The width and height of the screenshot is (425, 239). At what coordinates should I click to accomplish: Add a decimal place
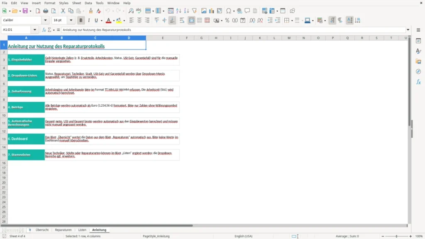click(252, 20)
